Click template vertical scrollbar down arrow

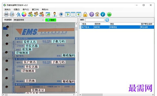[76, 92]
